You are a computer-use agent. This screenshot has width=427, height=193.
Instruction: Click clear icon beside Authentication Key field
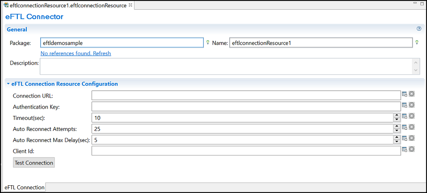(411, 105)
